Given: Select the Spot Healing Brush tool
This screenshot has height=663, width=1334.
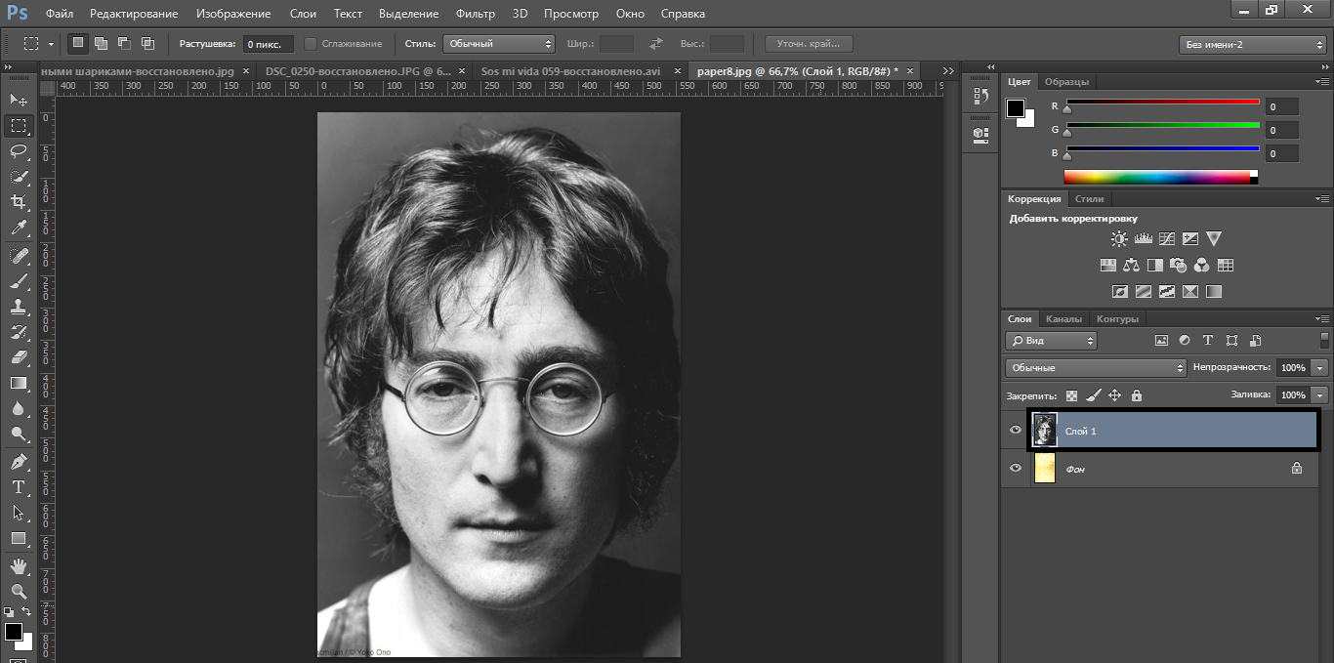Looking at the screenshot, I should coord(19,256).
